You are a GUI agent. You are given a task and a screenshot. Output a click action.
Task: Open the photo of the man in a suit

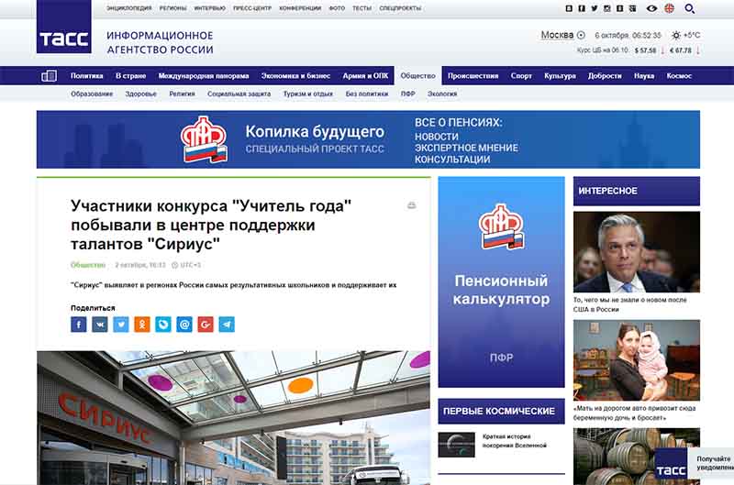pyautogui.click(x=637, y=251)
